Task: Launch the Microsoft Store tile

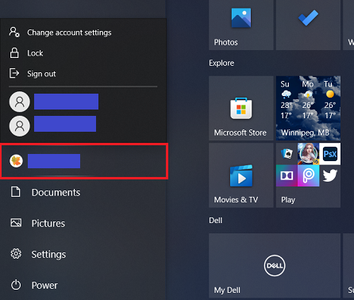Action: pyautogui.click(x=241, y=108)
